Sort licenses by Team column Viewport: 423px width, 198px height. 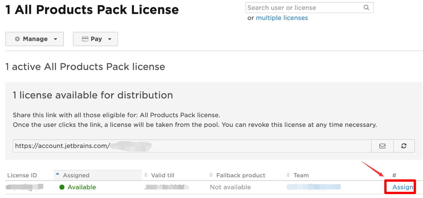pyautogui.click(x=301, y=175)
